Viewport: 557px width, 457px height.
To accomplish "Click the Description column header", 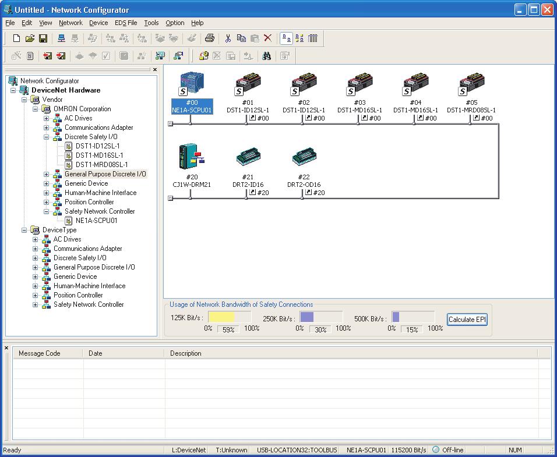I will pyautogui.click(x=351, y=353).
